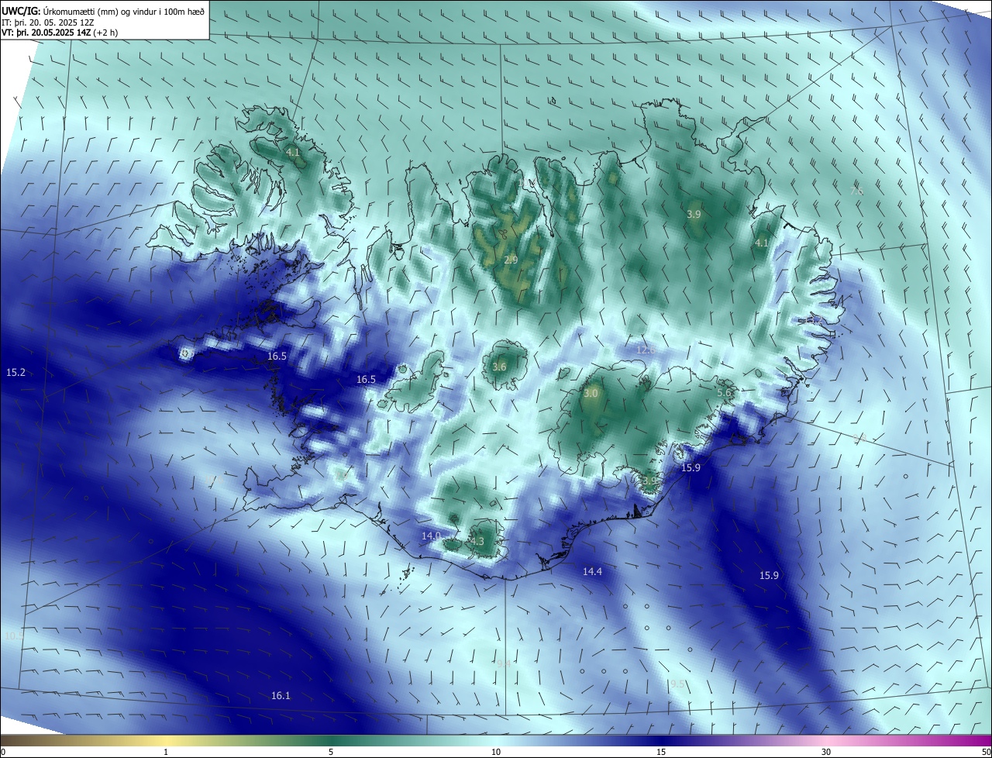Click the faint 9.4 value label
This screenshot has width=992, height=758.
click(x=504, y=663)
